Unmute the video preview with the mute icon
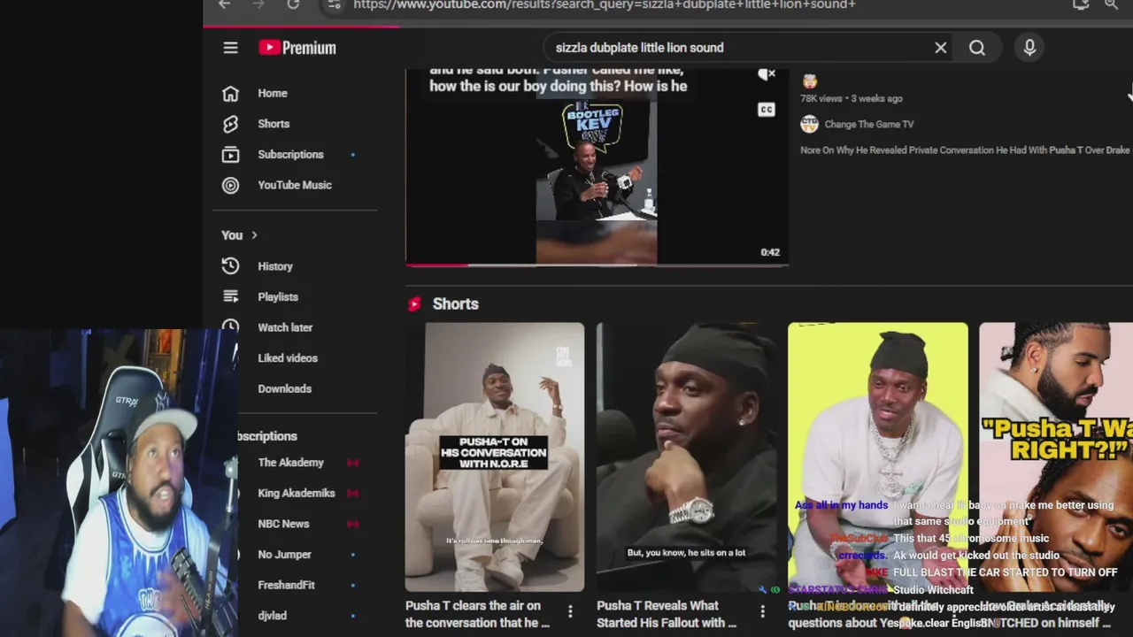Image resolution: width=1133 pixels, height=637 pixels. tap(767, 74)
